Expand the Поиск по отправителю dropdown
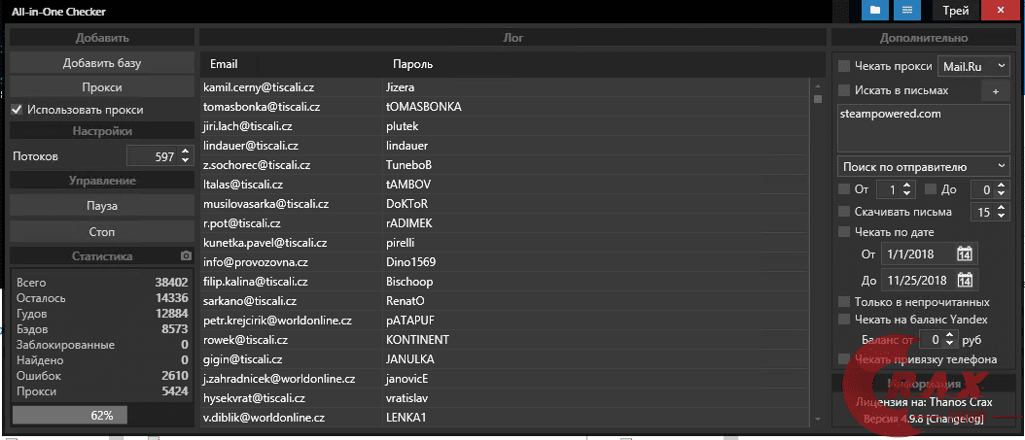 (923, 166)
